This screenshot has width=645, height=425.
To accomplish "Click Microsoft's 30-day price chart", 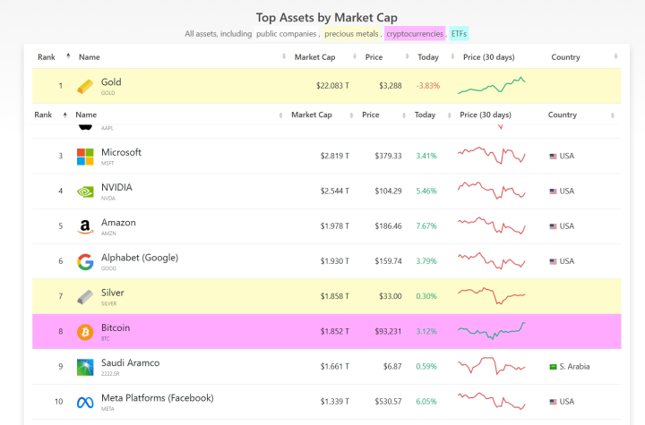I will (492, 156).
